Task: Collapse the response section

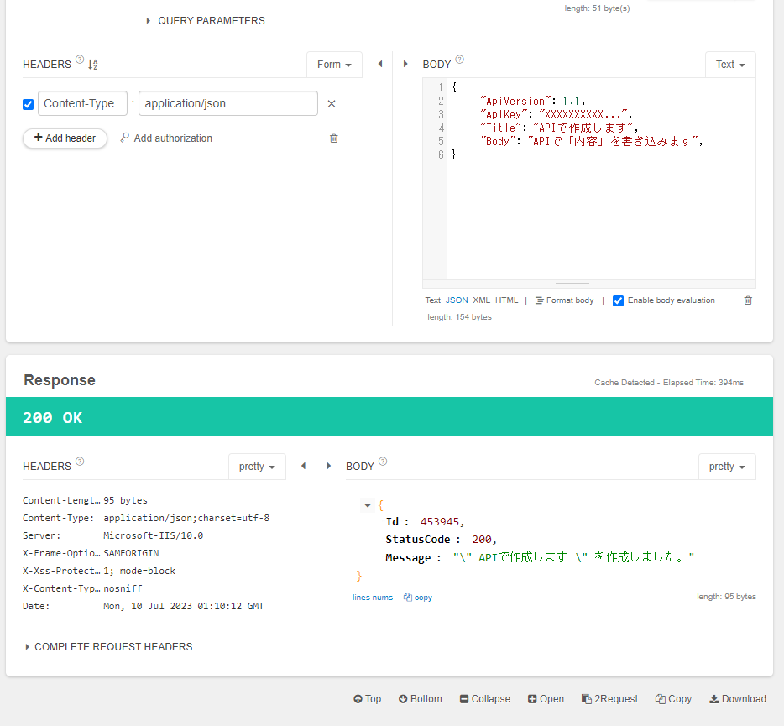Action: [x=485, y=699]
